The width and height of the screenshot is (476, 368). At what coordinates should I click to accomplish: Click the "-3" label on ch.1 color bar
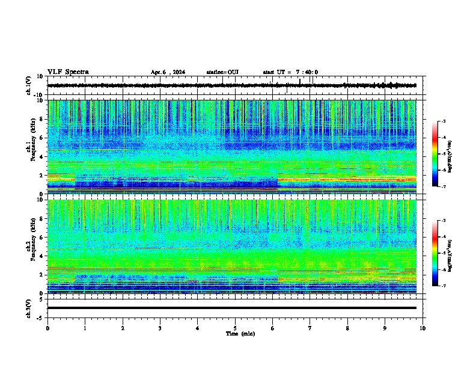click(x=443, y=121)
